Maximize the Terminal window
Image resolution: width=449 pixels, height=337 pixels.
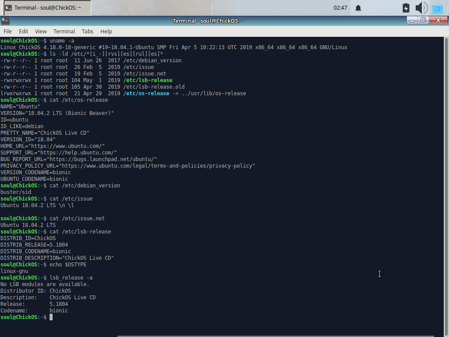point(423,20)
